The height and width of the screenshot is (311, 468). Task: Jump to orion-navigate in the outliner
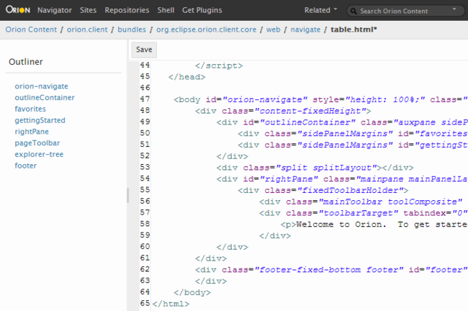click(42, 86)
